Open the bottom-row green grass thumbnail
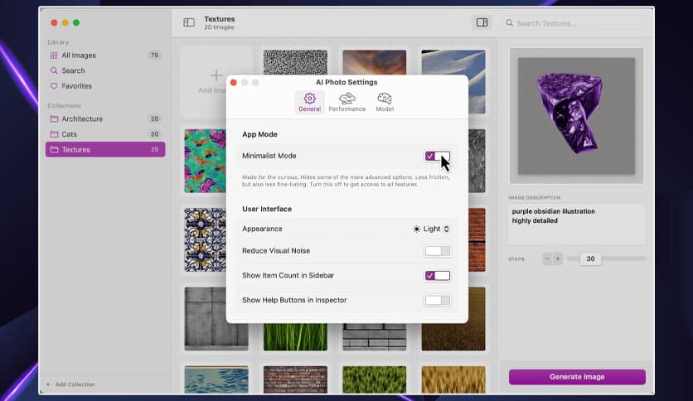 (375, 379)
